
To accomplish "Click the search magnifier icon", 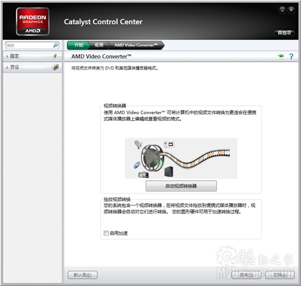I will pyautogui.click(x=55, y=45).
